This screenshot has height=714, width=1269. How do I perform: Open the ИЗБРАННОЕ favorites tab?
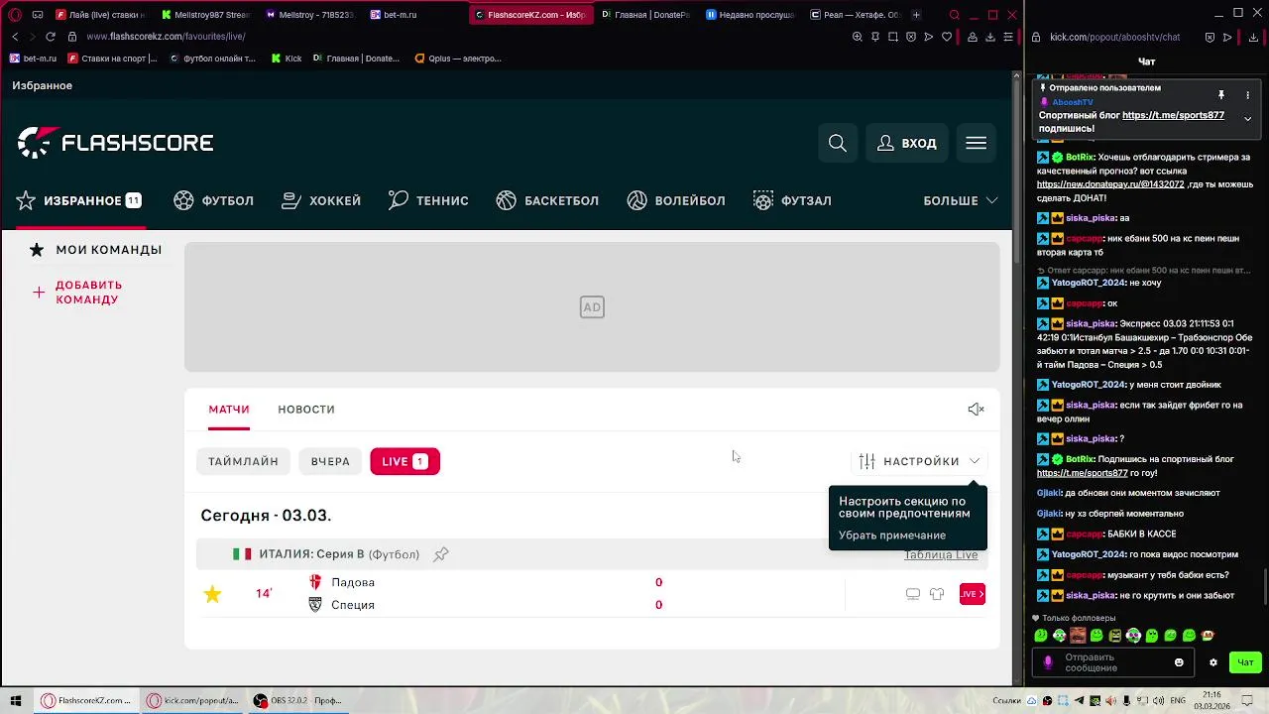click(79, 200)
